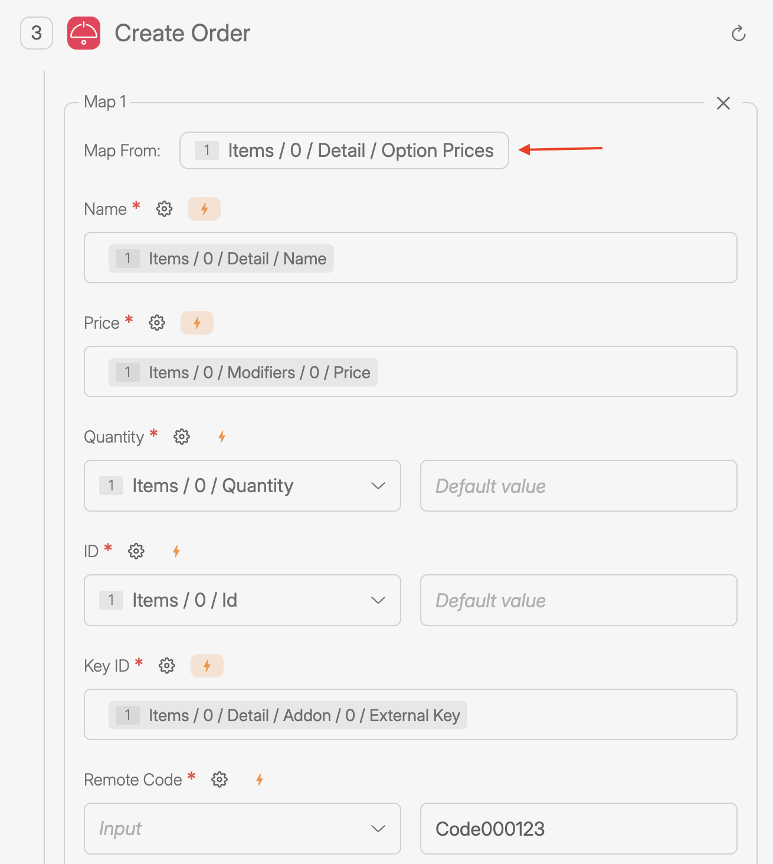Click the Price input field
Viewport: 773px width, 864px height.
[x=411, y=372]
